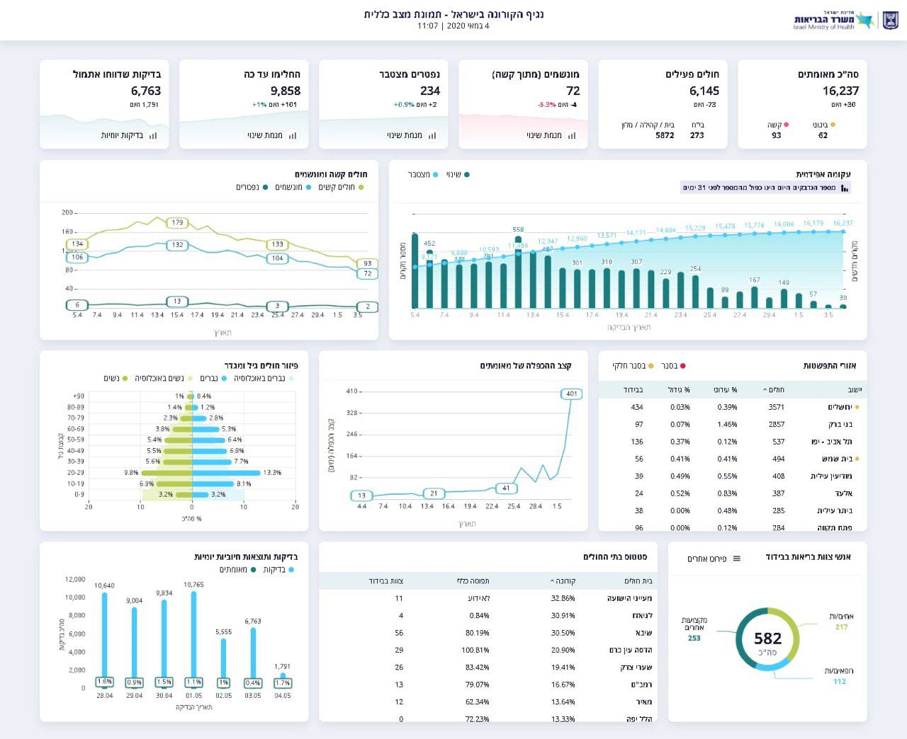Click the trend icon in the החלימו עד כה card

[x=293, y=135]
